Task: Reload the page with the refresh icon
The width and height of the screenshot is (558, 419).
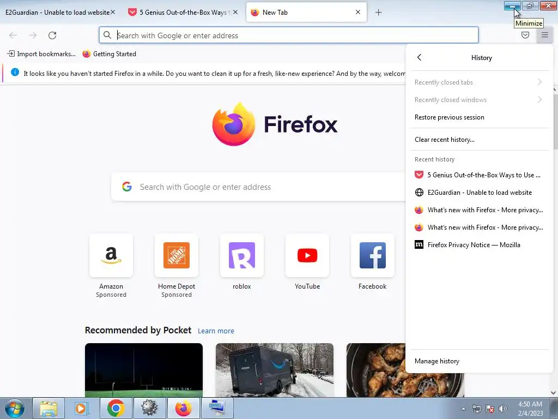Action: click(52, 35)
